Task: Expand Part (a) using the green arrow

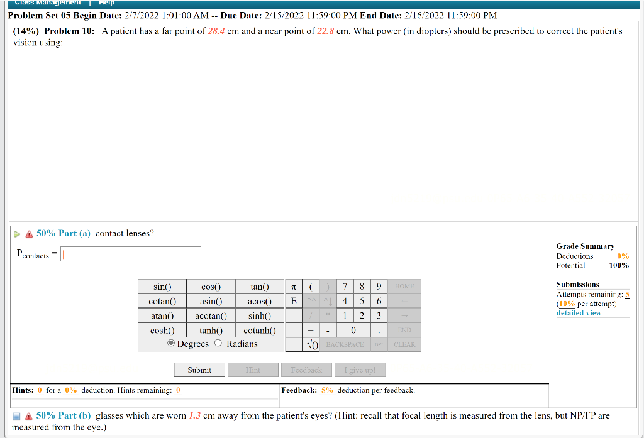Action: (18, 233)
